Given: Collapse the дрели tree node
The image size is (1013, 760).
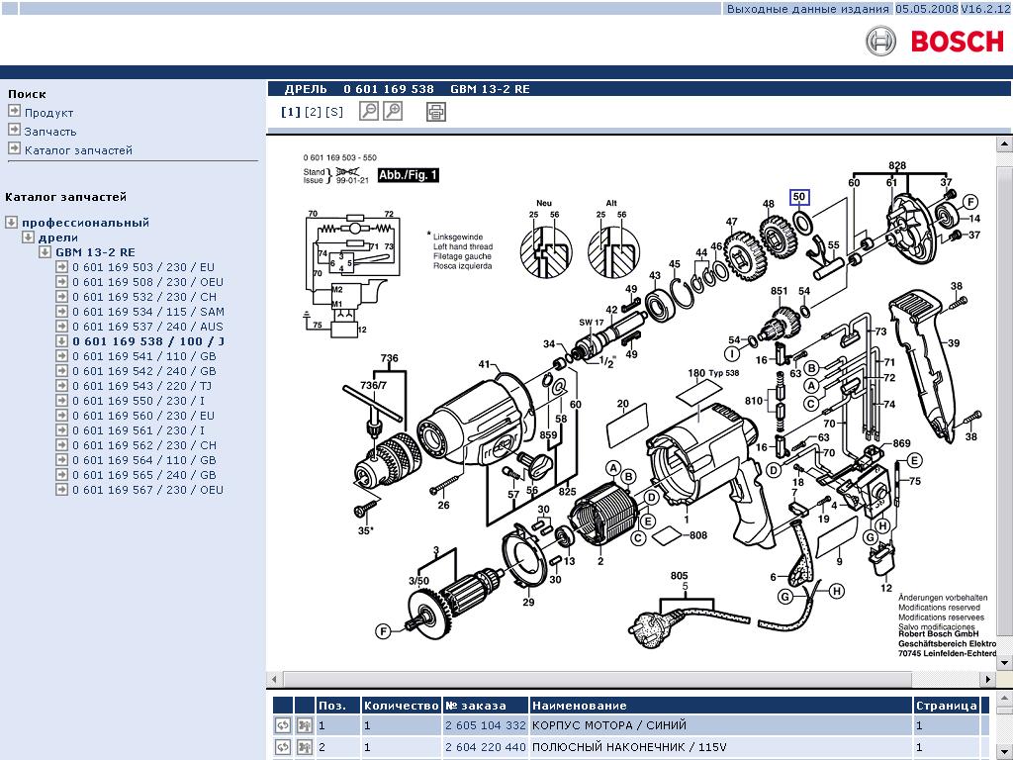Looking at the screenshot, I should click(x=28, y=237).
